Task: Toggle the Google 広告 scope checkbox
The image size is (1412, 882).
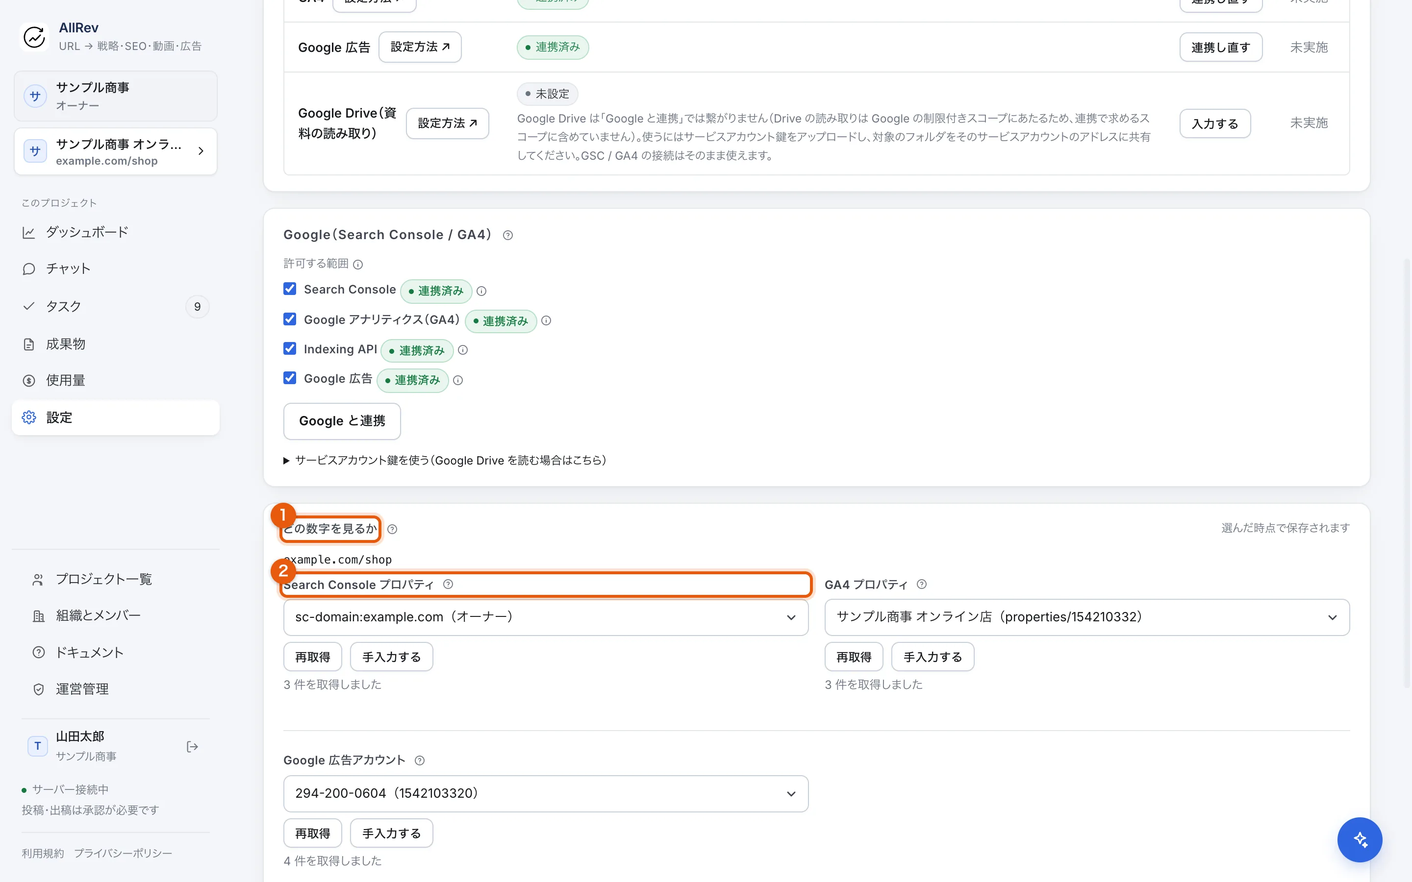Action: pyautogui.click(x=289, y=378)
